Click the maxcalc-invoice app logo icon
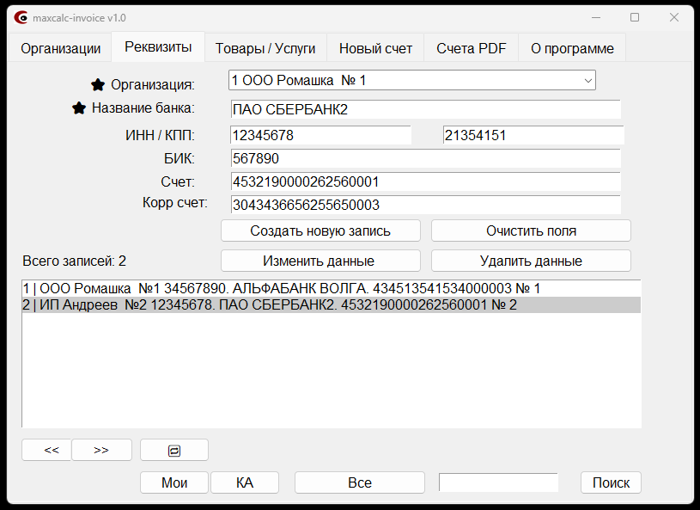 click(x=21, y=18)
